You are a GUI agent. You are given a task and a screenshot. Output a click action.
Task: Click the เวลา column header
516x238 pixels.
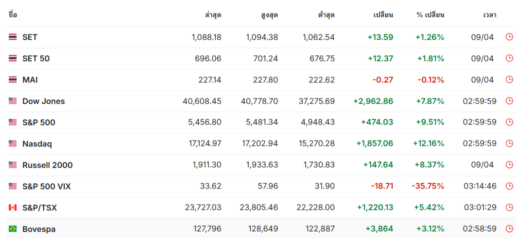pyautogui.click(x=489, y=15)
